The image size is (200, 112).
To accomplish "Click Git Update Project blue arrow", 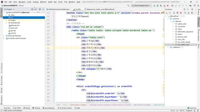I will point(176,6).
